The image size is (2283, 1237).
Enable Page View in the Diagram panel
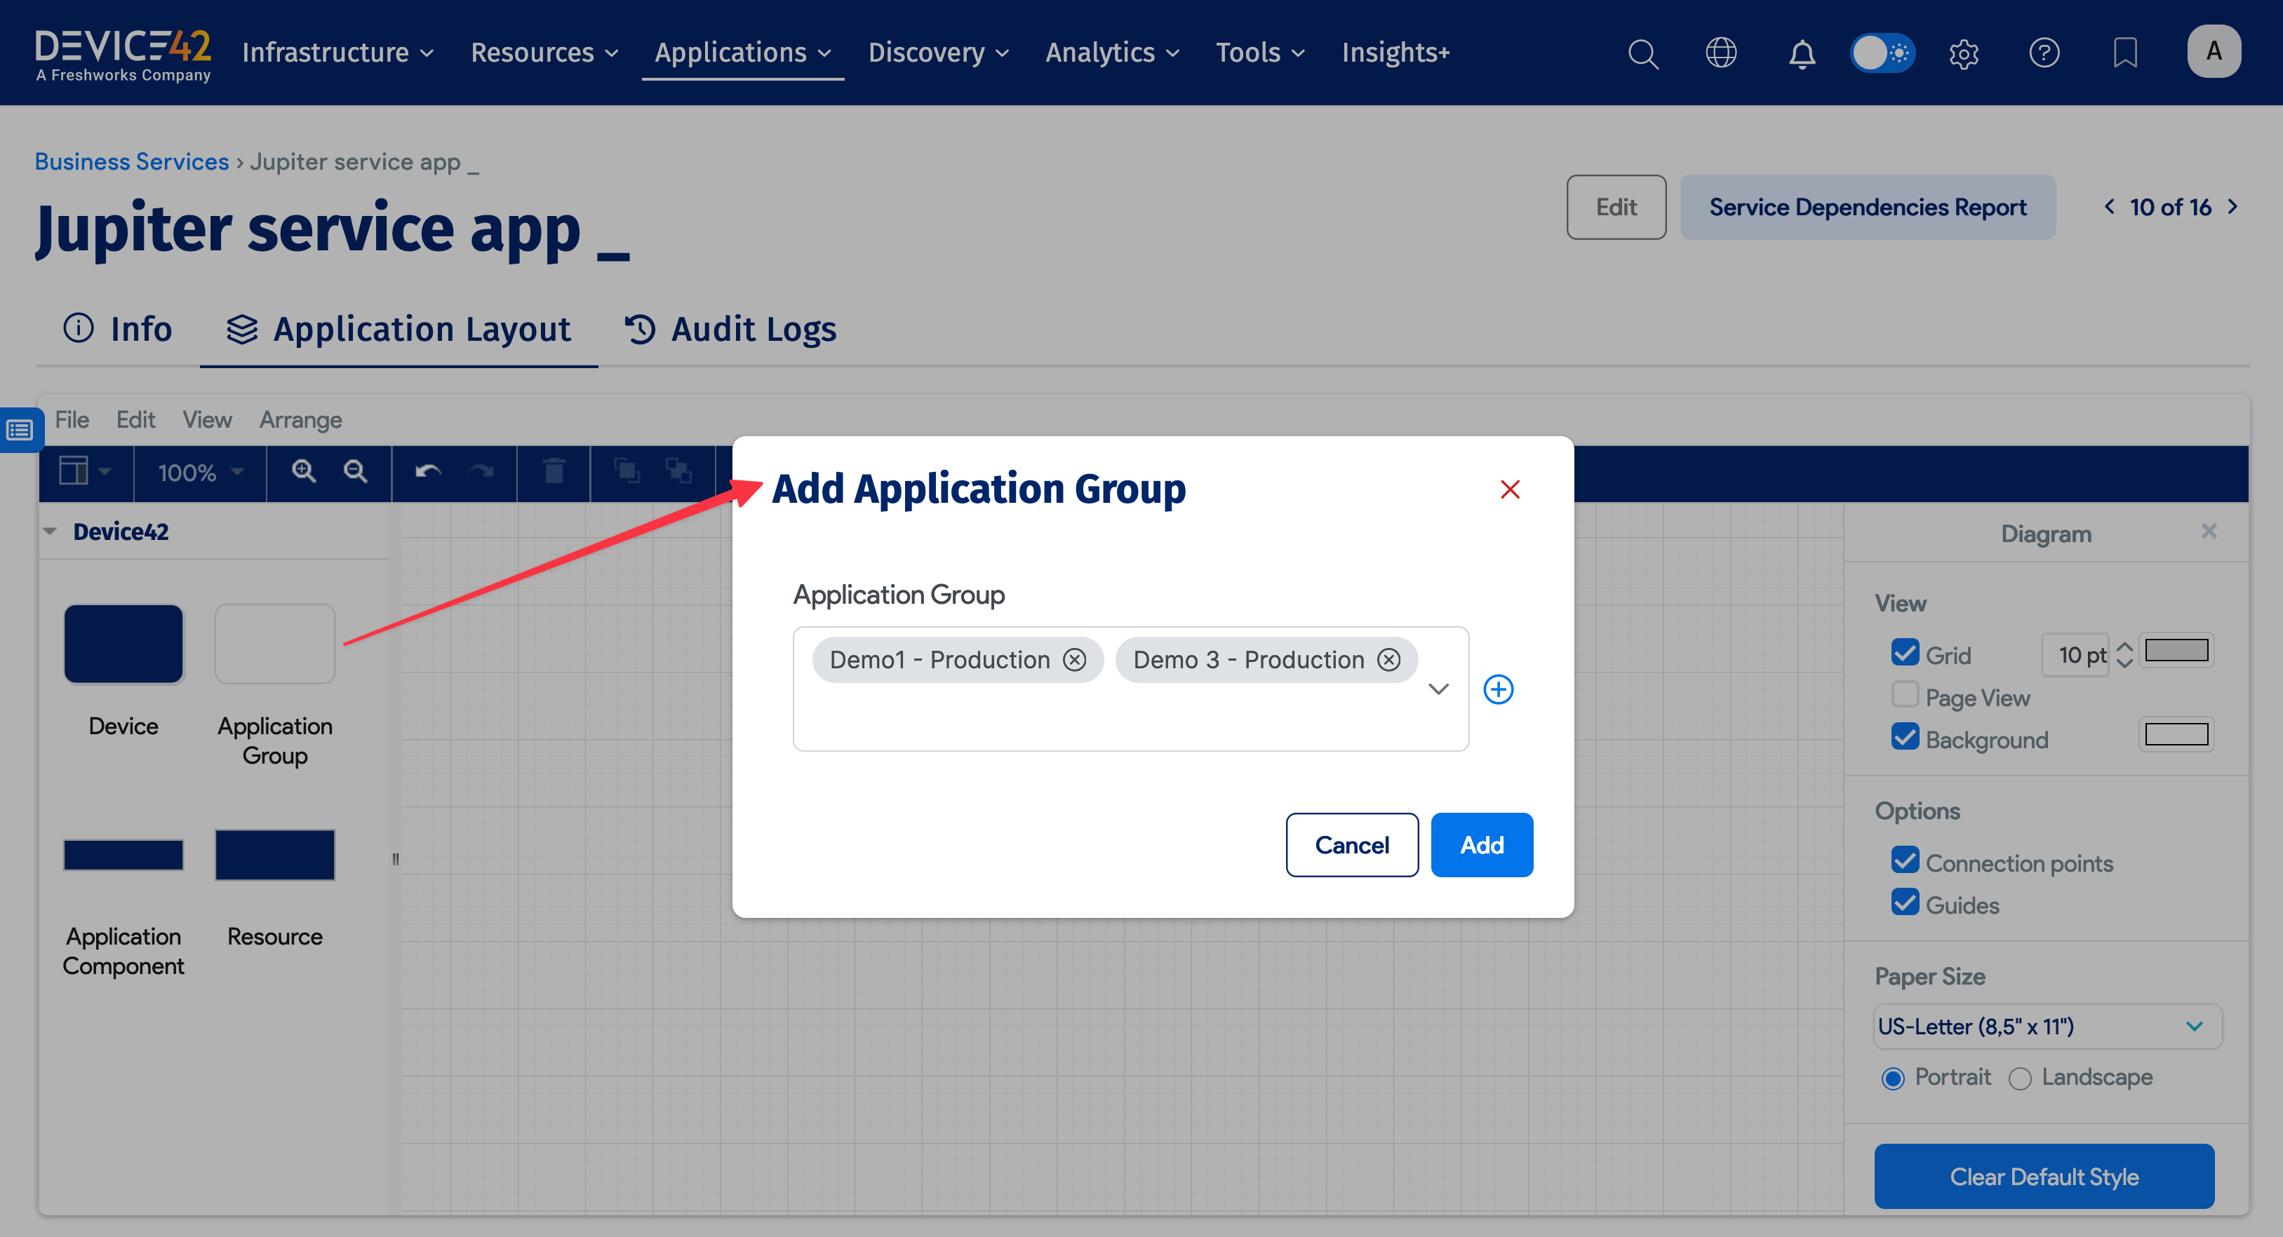click(1906, 695)
